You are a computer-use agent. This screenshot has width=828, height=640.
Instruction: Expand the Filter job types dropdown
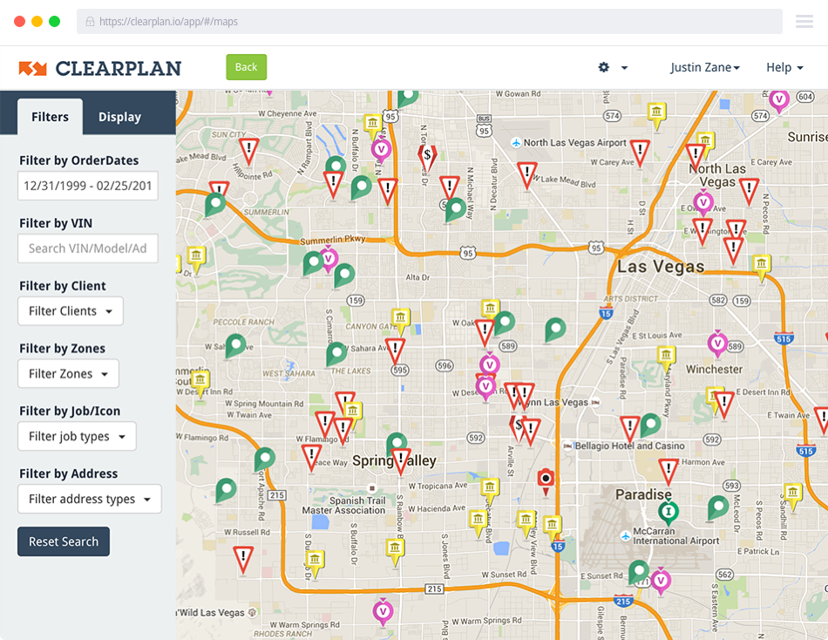coord(77,437)
